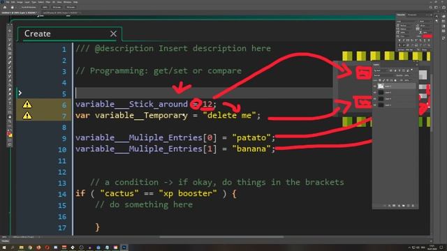This screenshot has height=251, width=447.
Task: Select the Brush tool
Action: pyautogui.click(x=10, y=67)
